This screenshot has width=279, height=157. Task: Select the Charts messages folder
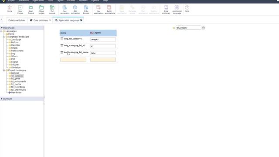point(14,48)
